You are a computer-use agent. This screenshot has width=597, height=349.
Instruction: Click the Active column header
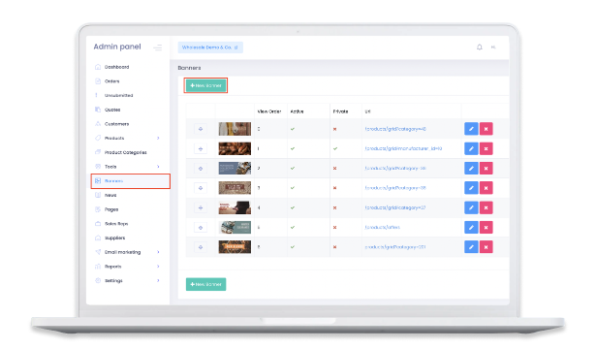pos(297,111)
